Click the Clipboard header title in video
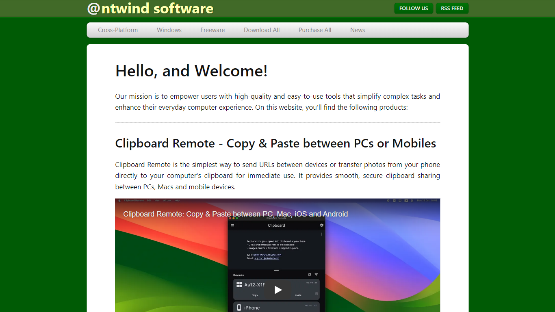Image resolution: width=555 pixels, height=312 pixels. coord(276,225)
